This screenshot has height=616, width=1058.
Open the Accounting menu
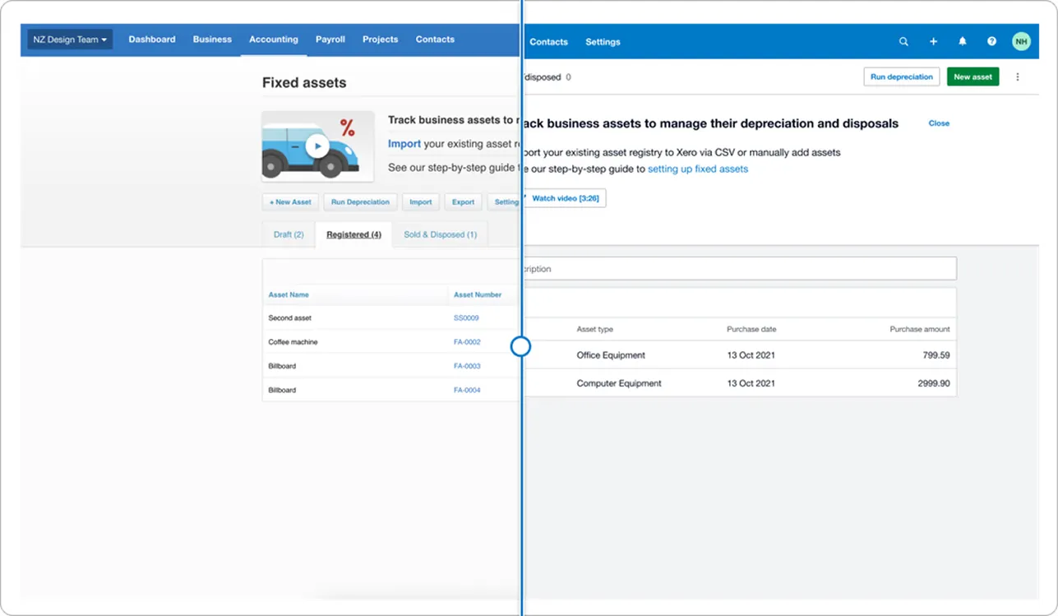click(x=274, y=39)
